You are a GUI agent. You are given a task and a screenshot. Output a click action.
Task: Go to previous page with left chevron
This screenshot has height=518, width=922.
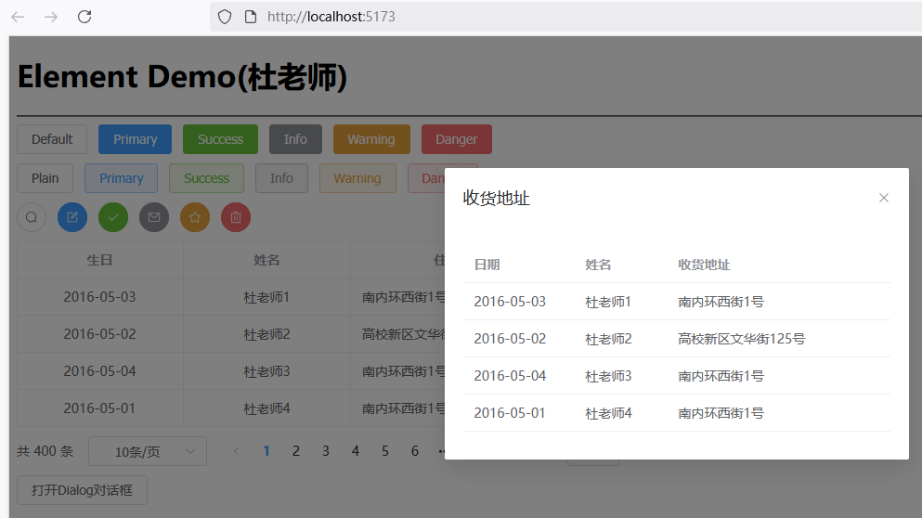237,451
